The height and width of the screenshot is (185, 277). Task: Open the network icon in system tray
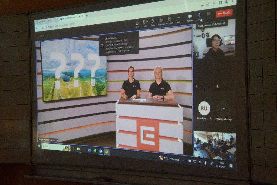(x=195, y=162)
